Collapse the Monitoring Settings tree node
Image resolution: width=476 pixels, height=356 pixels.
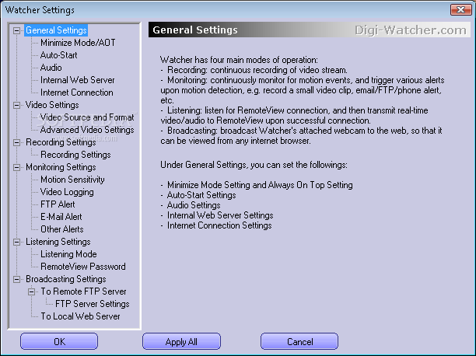pos(17,168)
